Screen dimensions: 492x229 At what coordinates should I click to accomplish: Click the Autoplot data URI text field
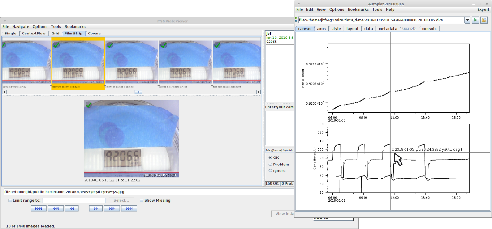(381, 20)
